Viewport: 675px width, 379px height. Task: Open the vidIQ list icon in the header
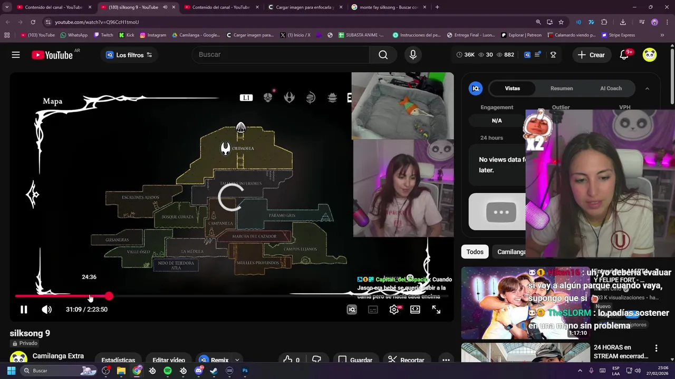tap(537, 55)
